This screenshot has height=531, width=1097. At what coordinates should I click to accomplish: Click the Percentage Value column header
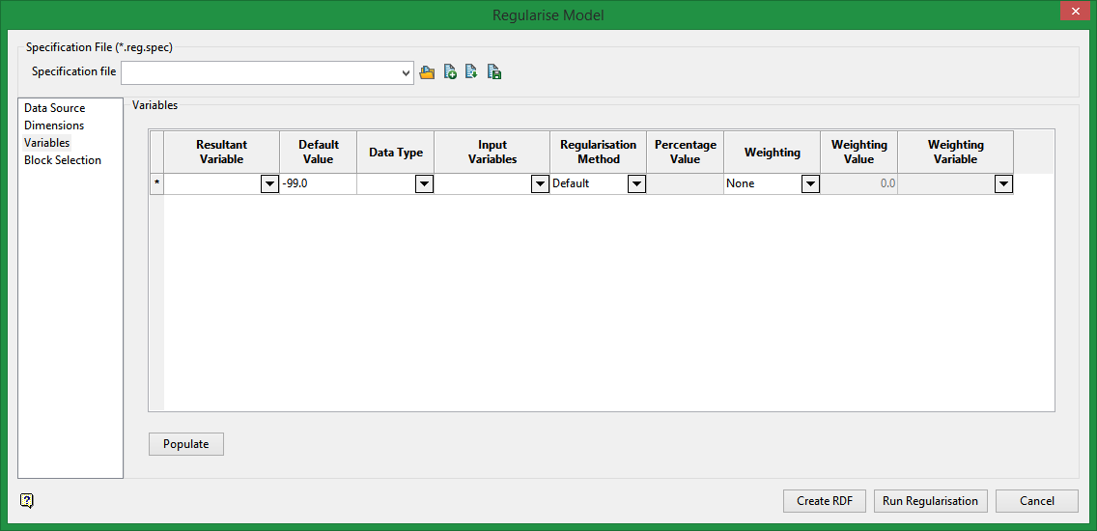click(685, 152)
